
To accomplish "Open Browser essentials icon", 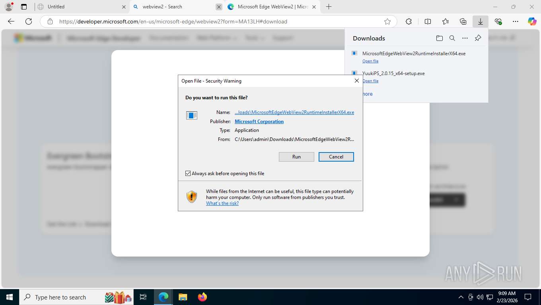I will point(498,21).
